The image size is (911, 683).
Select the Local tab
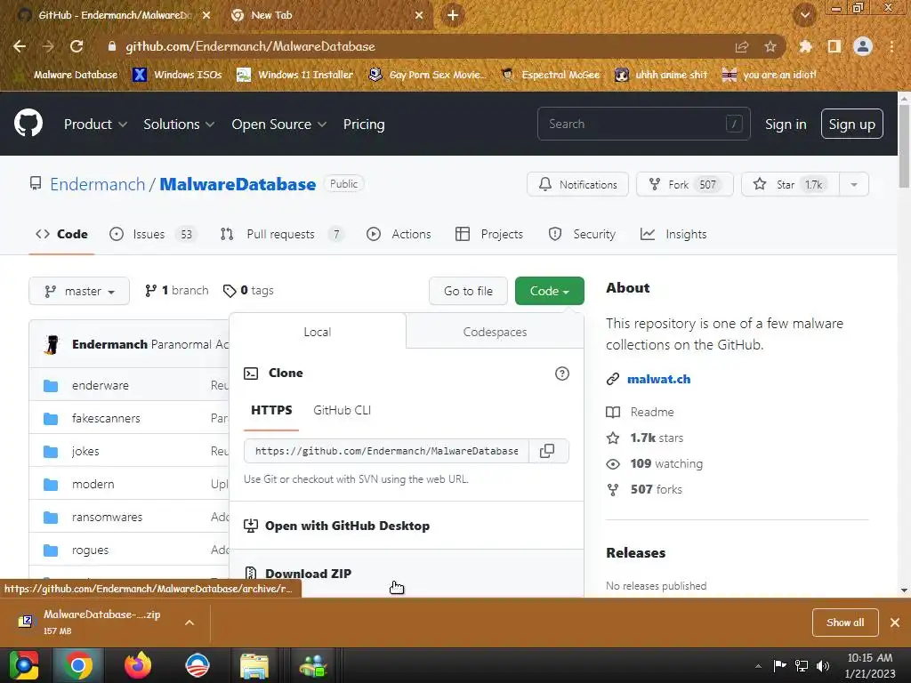pos(318,332)
